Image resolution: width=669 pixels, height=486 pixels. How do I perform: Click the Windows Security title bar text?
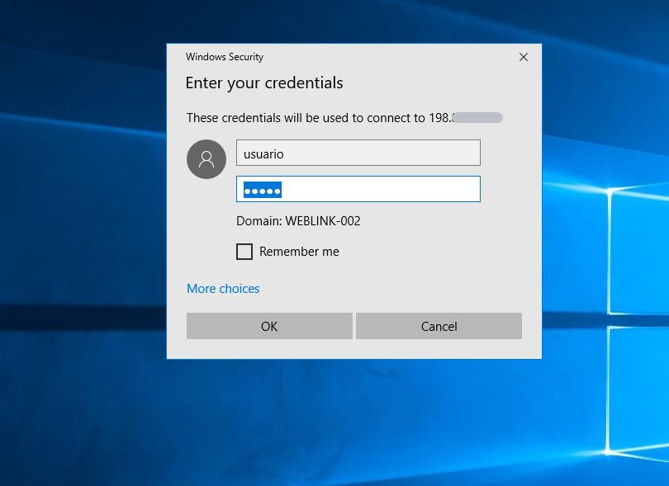pyautogui.click(x=225, y=57)
